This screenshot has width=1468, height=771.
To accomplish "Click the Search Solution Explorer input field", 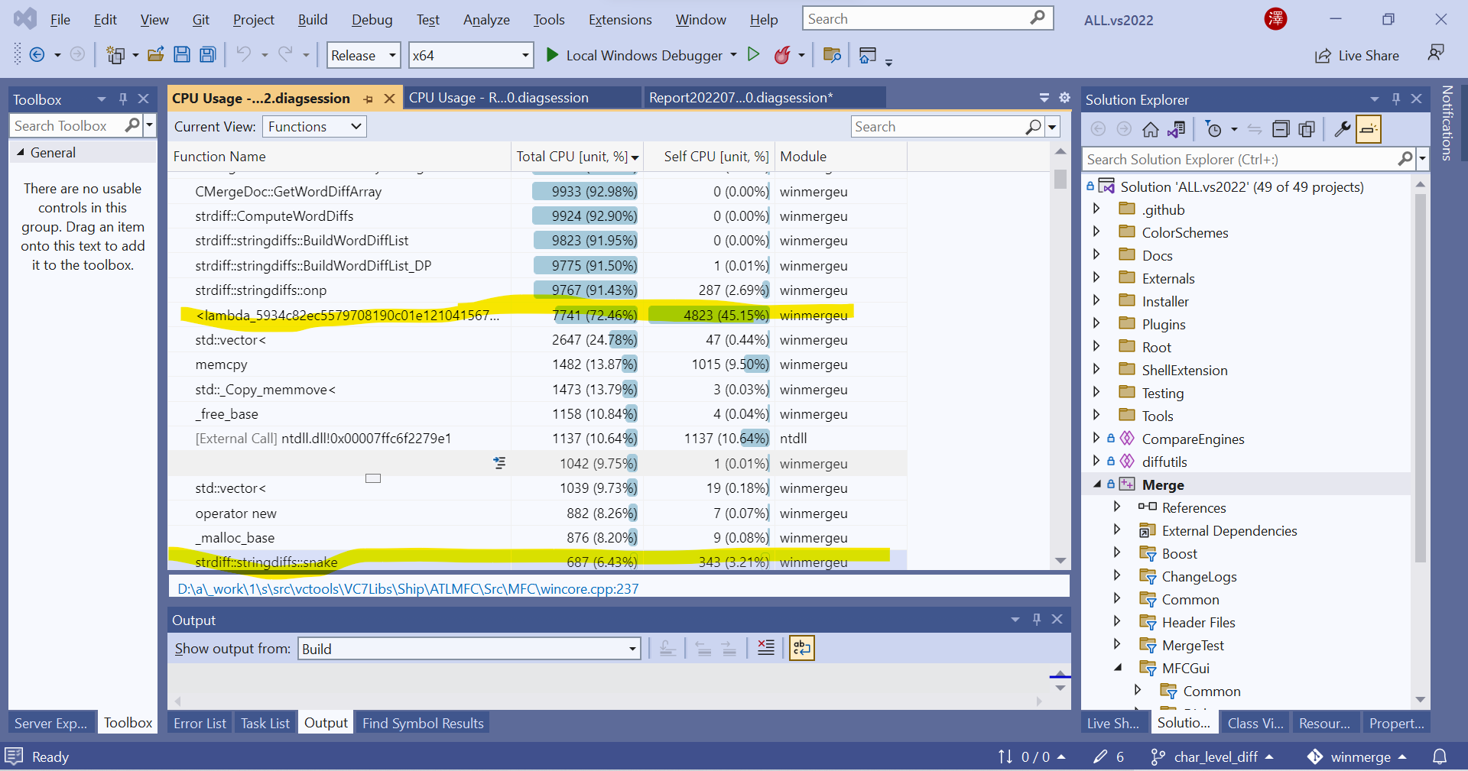I will pyautogui.click(x=1239, y=159).
